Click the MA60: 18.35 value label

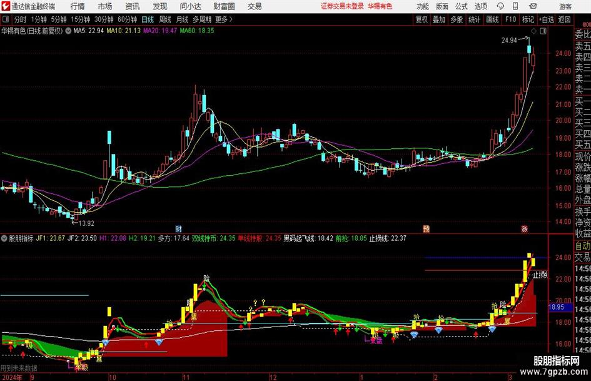(197, 31)
